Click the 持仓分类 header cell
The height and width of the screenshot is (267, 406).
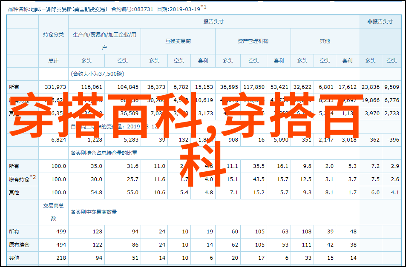tap(53, 34)
